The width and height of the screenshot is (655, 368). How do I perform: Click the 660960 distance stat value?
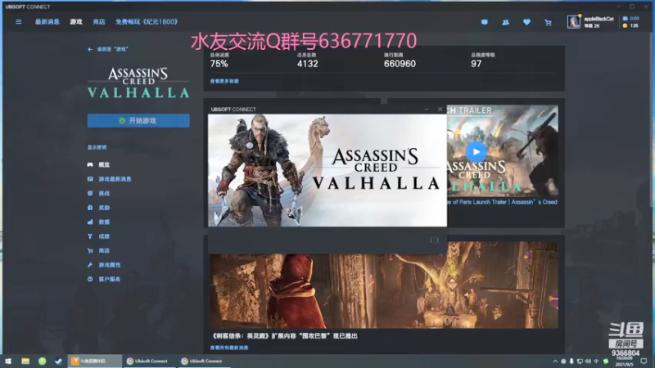[400, 64]
